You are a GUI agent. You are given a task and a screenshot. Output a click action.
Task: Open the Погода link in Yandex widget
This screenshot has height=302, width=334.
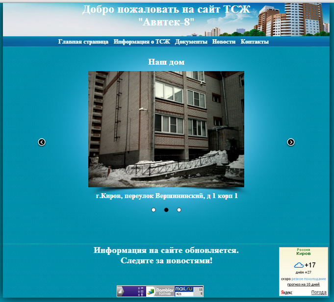point(319,292)
